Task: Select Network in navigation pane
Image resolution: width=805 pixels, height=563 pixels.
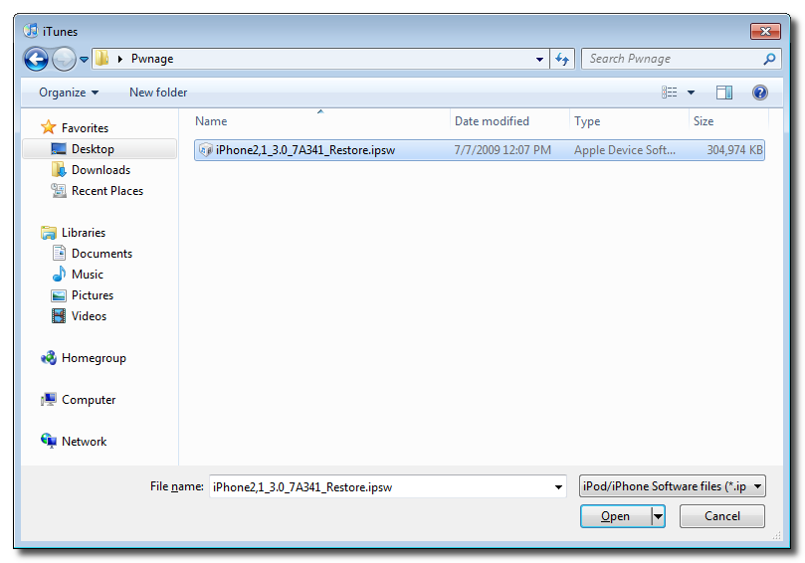Action: click(x=85, y=442)
